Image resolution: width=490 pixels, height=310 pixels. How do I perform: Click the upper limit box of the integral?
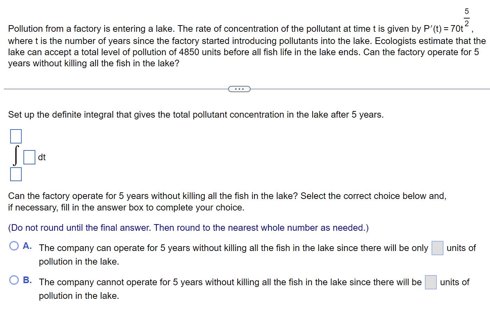(x=16, y=136)
